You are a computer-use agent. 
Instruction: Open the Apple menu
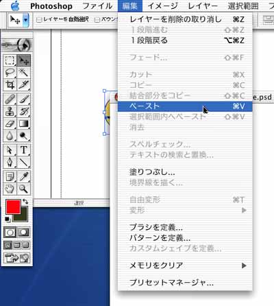(15, 6)
